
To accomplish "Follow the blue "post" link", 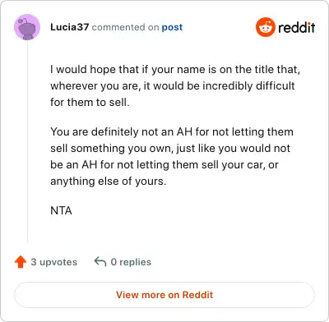I will pos(172,27).
